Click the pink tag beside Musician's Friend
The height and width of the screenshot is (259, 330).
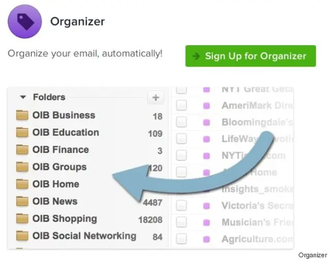point(207,222)
